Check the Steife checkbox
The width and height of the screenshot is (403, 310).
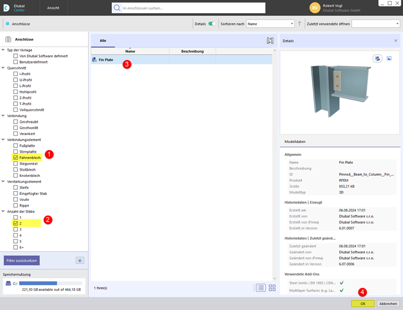15,188
